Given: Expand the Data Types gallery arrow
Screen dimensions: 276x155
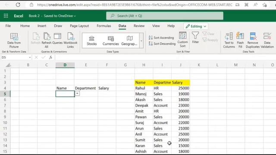Looking at the screenshot, I should point(141,41).
